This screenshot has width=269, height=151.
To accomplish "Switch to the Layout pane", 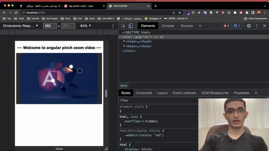I will [x=162, y=93].
